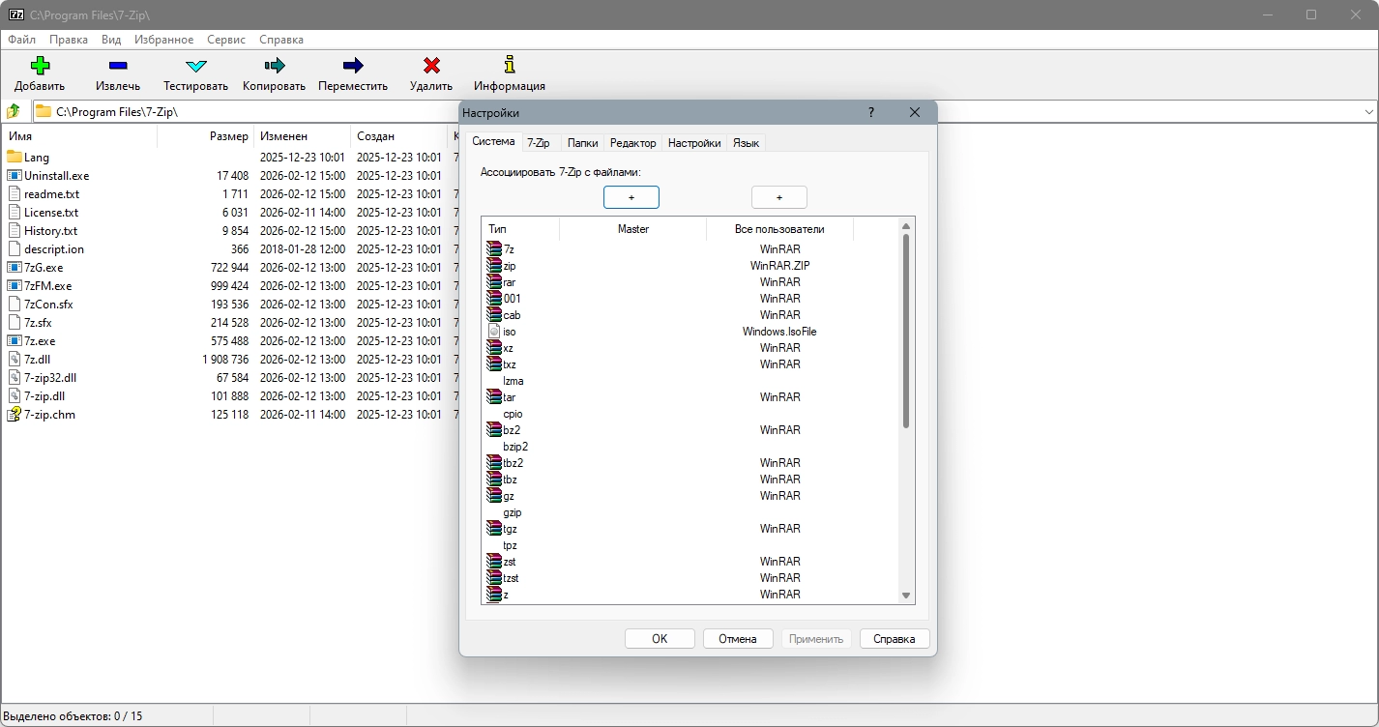Image resolution: width=1379 pixels, height=727 pixels.
Task: Open the Информация toolbar icon
Action: coord(510,66)
